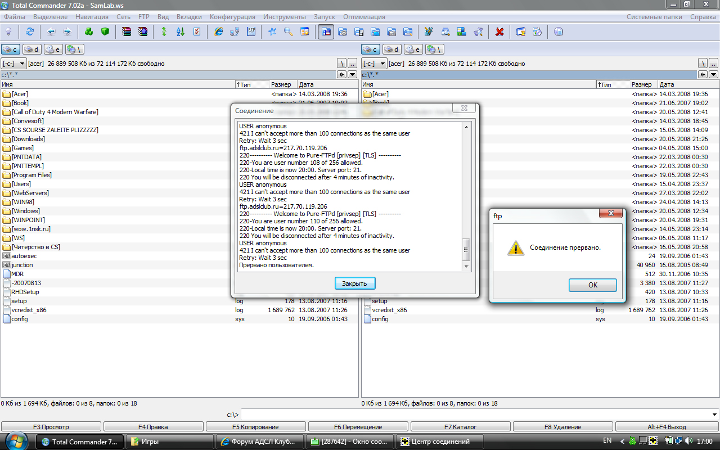
Task: Click the red X toolbar icon
Action: 499,32
